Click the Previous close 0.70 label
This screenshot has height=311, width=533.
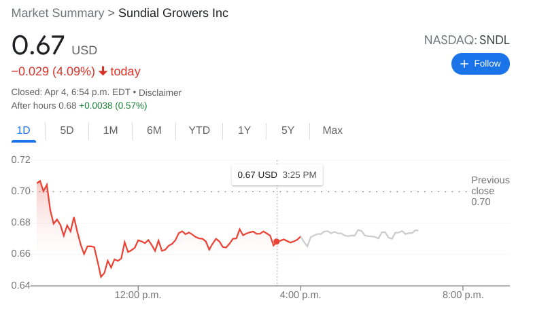(489, 191)
